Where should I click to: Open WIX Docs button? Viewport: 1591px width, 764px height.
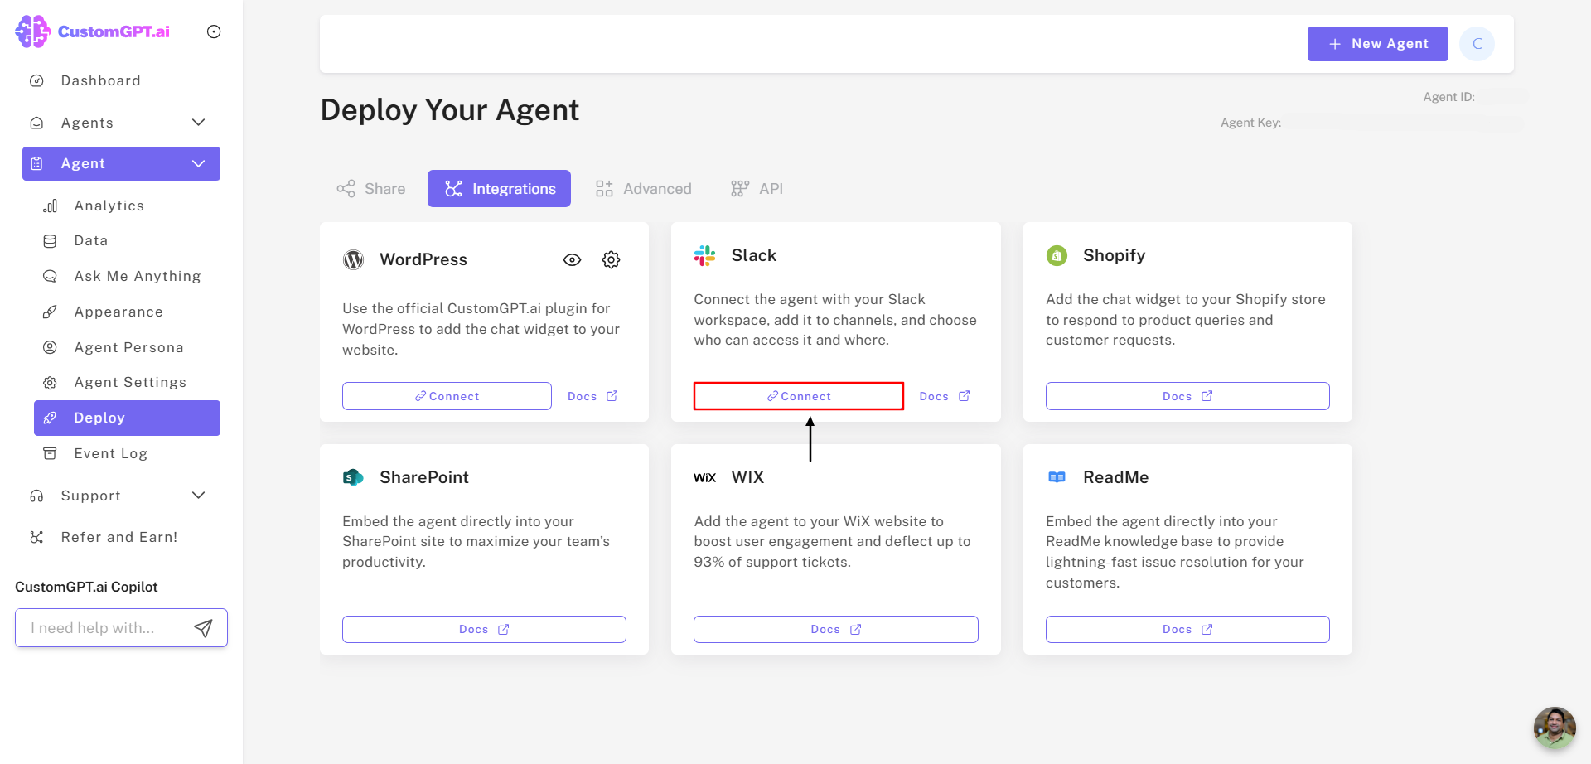[836, 629]
